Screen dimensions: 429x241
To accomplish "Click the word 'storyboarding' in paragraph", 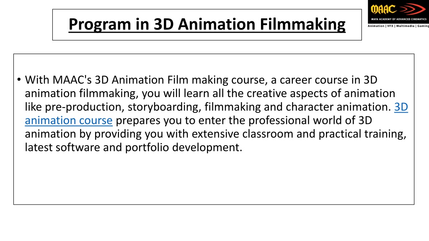I will (164, 107).
